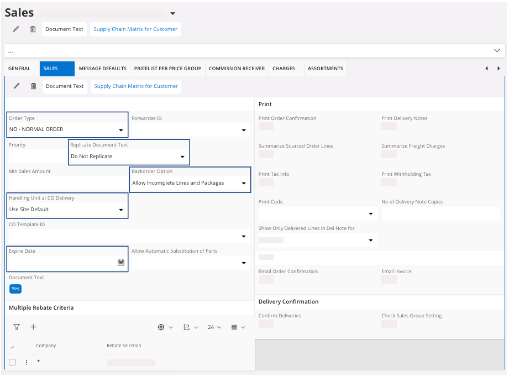Add a new rebate criteria row
509x376 pixels.
[33, 327]
